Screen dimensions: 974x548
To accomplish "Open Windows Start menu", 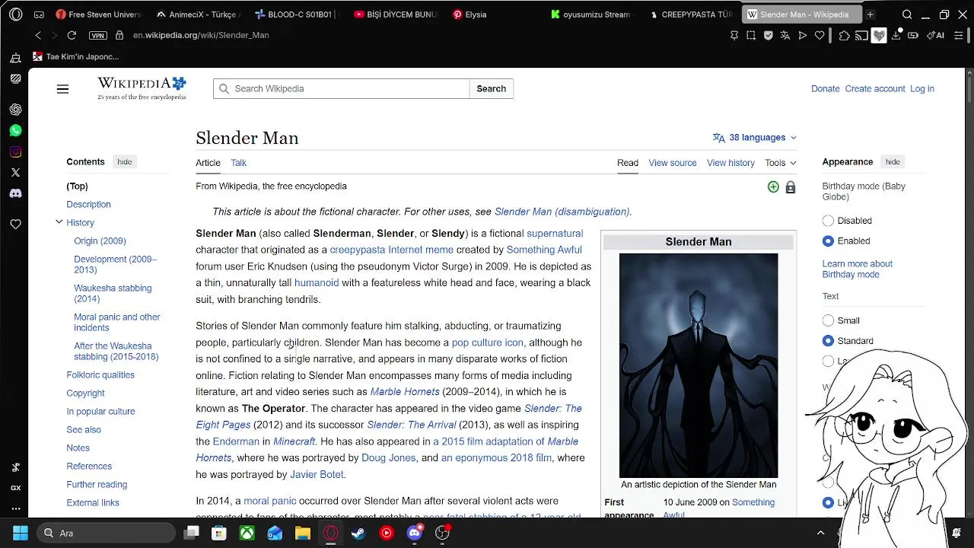I will [21, 533].
